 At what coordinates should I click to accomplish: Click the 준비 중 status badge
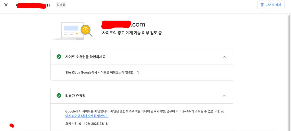point(61,5)
